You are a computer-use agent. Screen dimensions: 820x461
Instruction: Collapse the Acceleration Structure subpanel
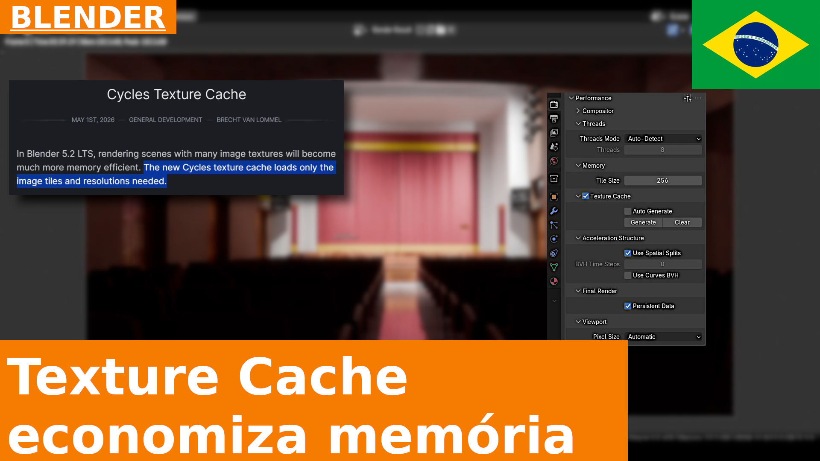point(578,238)
